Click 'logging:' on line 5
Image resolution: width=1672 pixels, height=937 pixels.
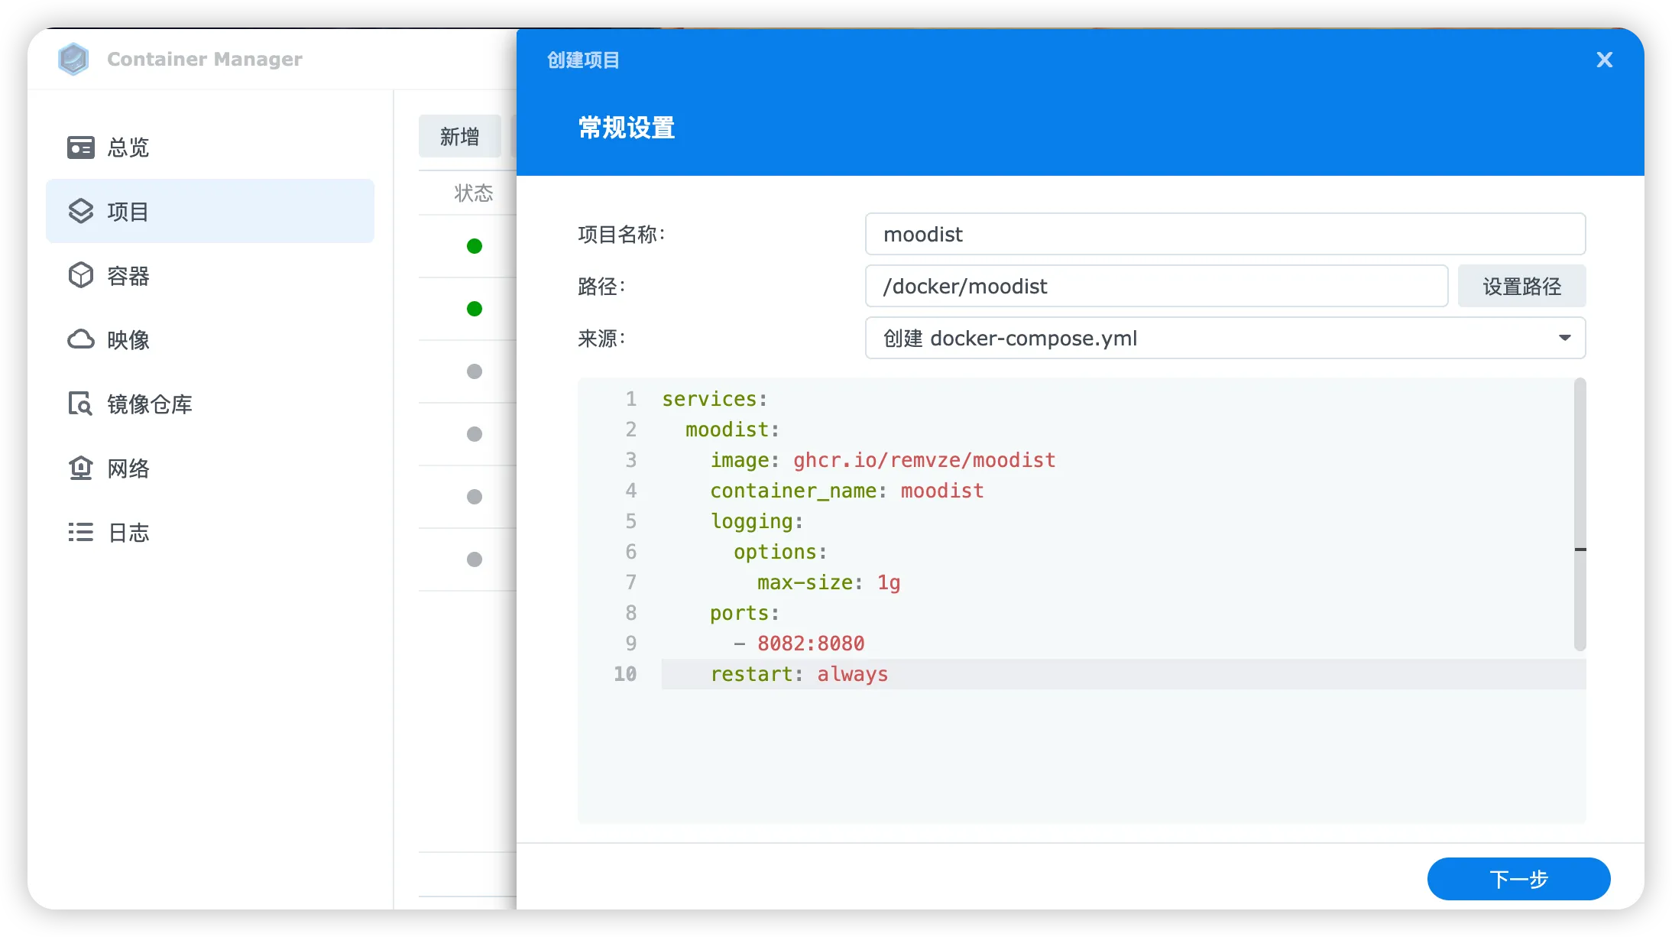[757, 521]
